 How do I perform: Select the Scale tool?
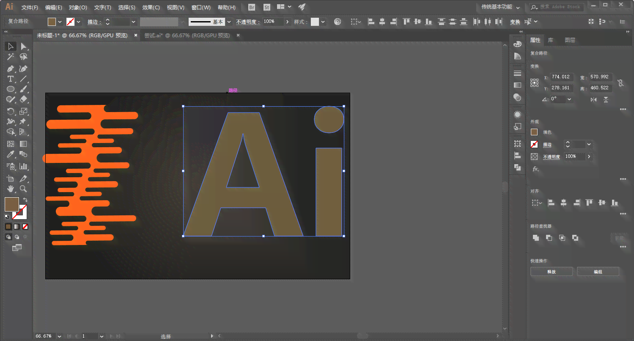(24, 111)
